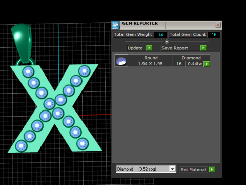Open the Diamond (3.52 spg) material dropdown
246x185 pixels.
pyautogui.click(x=173, y=169)
